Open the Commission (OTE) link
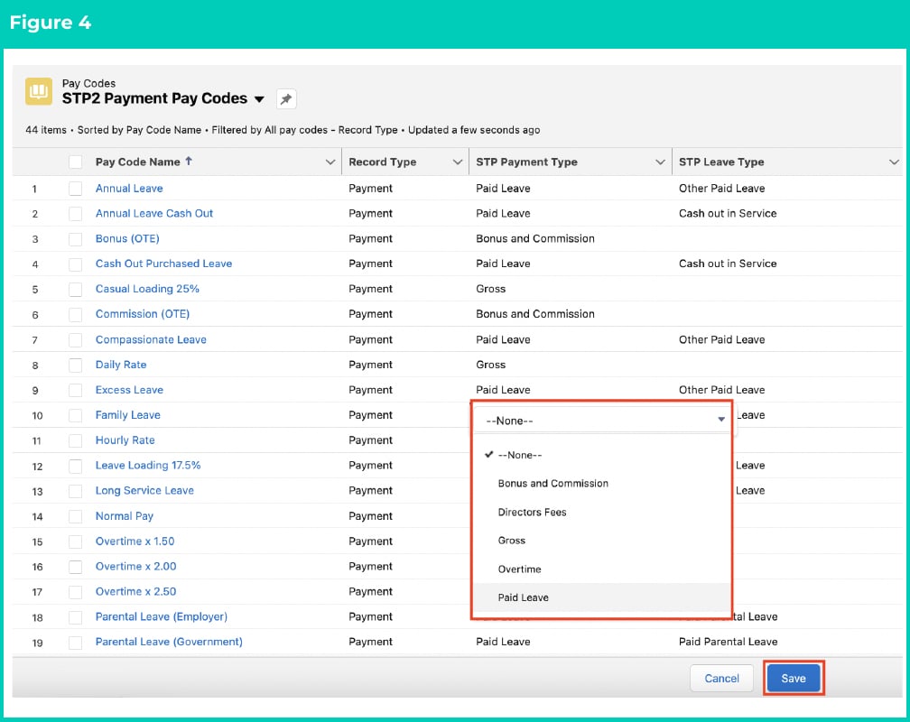Image resolution: width=910 pixels, height=722 pixels. (143, 314)
